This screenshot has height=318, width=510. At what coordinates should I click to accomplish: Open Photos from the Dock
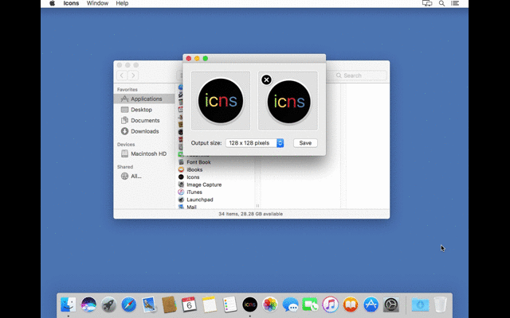[x=270, y=305]
